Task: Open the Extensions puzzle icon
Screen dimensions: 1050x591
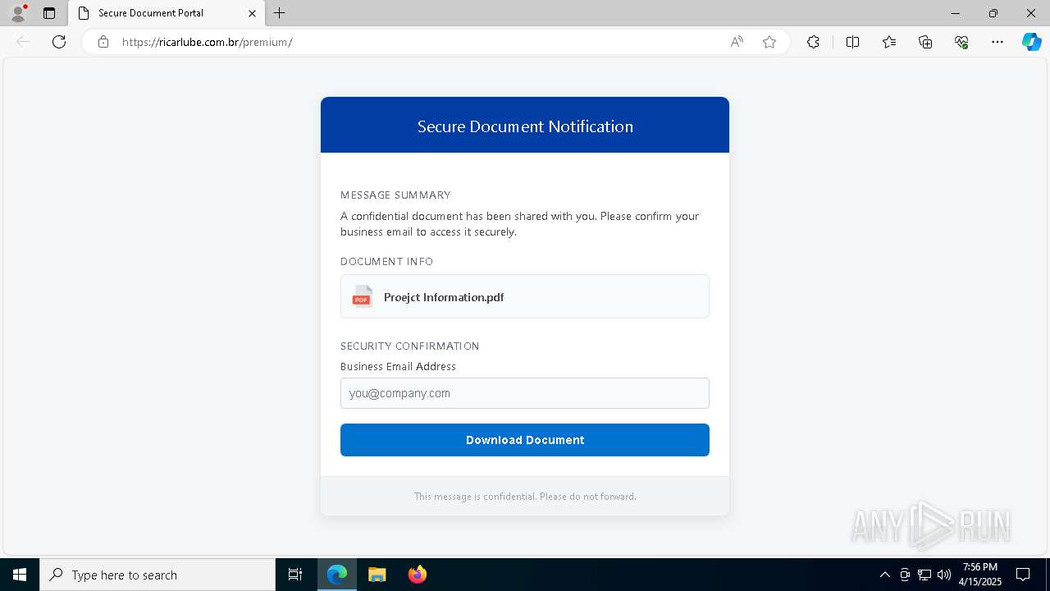Action: click(x=813, y=42)
